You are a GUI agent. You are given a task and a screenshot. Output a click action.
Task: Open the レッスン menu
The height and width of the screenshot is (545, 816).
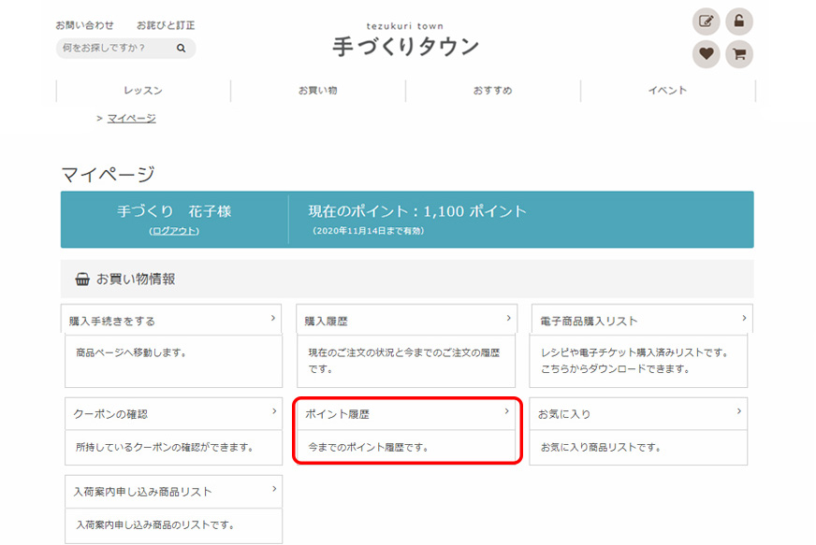pyautogui.click(x=143, y=91)
